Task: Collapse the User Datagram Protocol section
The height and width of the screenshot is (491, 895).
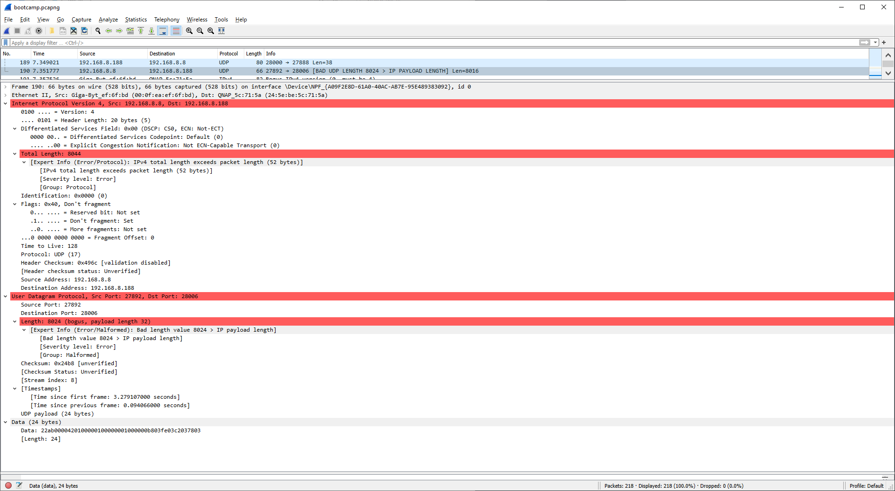Action: [6, 296]
